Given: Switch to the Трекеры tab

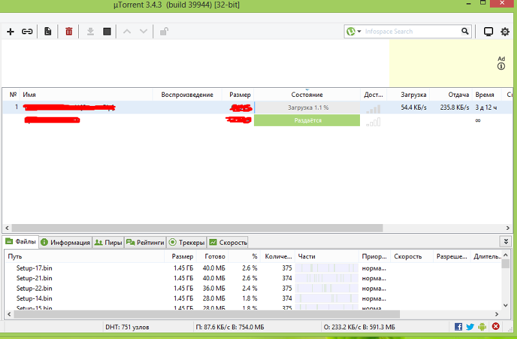Looking at the screenshot, I should click(x=187, y=243).
